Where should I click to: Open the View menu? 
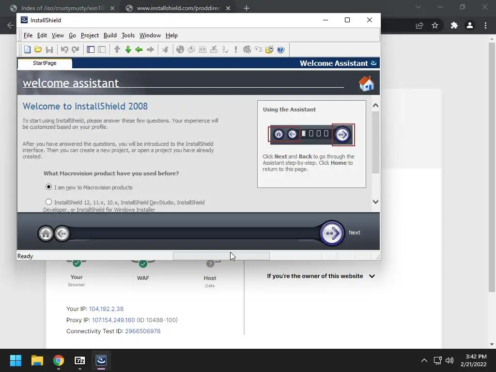click(x=58, y=35)
